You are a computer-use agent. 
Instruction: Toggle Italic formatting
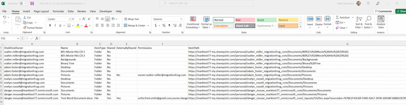[55, 26]
